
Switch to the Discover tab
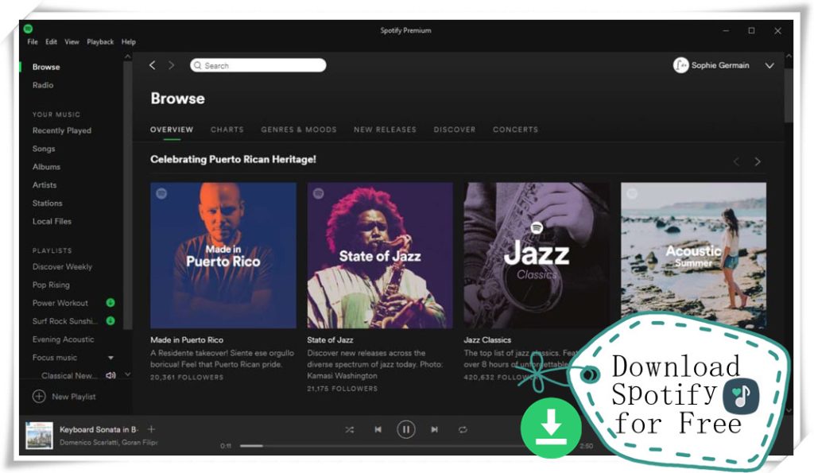[x=455, y=130]
